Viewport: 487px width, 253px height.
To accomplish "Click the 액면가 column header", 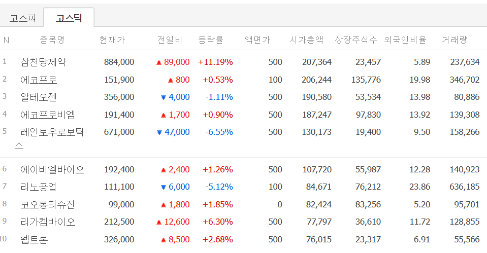I will (x=257, y=40).
